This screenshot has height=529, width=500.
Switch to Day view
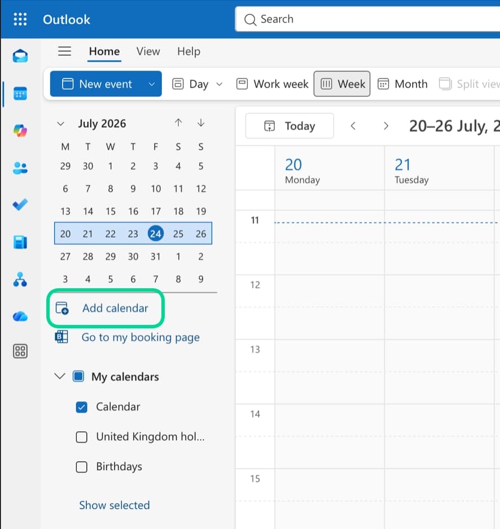[191, 84]
